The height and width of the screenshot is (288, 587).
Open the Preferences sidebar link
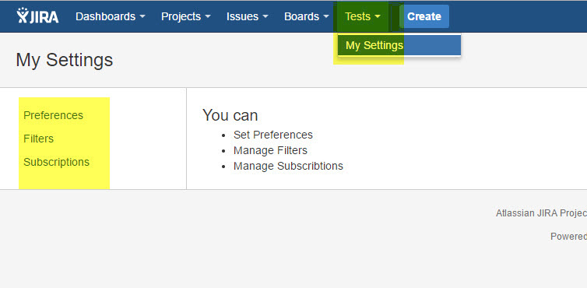(x=53, y=115)
